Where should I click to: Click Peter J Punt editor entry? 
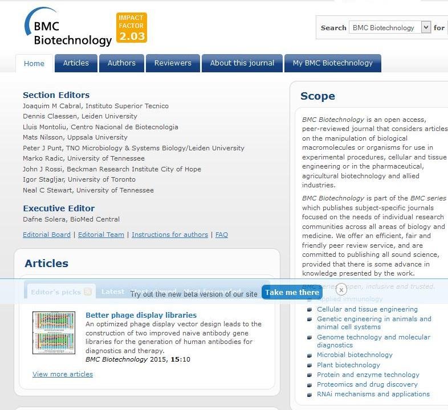pos(134,148)
